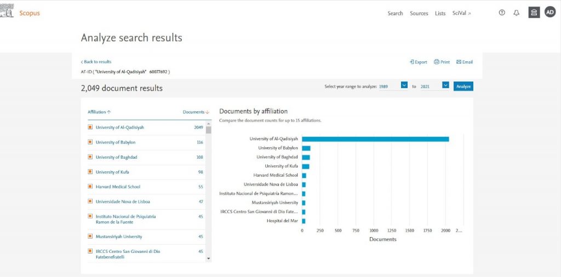Open the Search menu

(x=395, y=13)
